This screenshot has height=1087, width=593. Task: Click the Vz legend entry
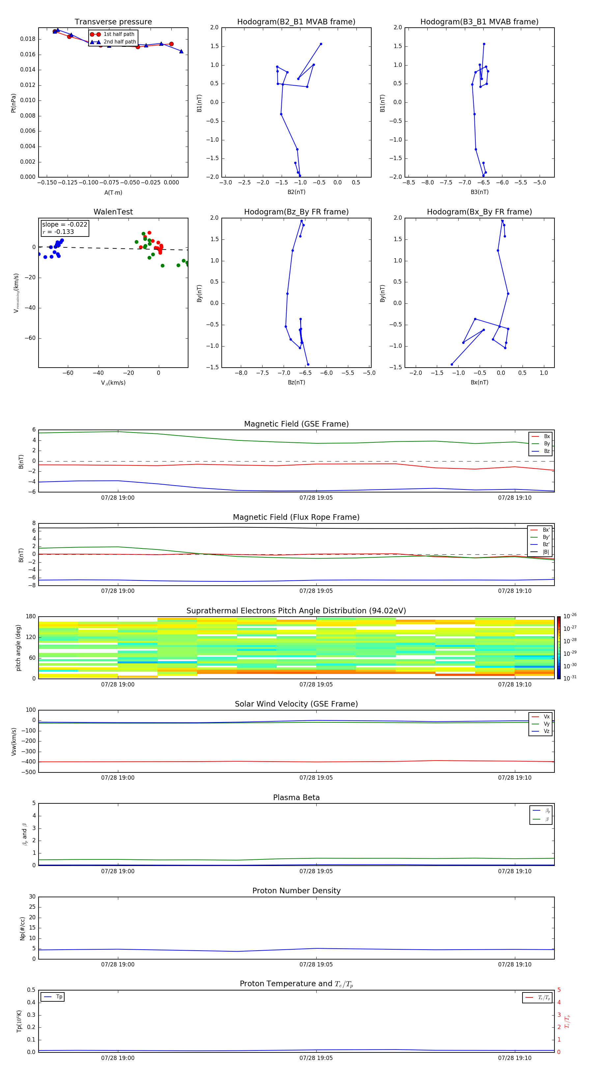coord(541,731)
